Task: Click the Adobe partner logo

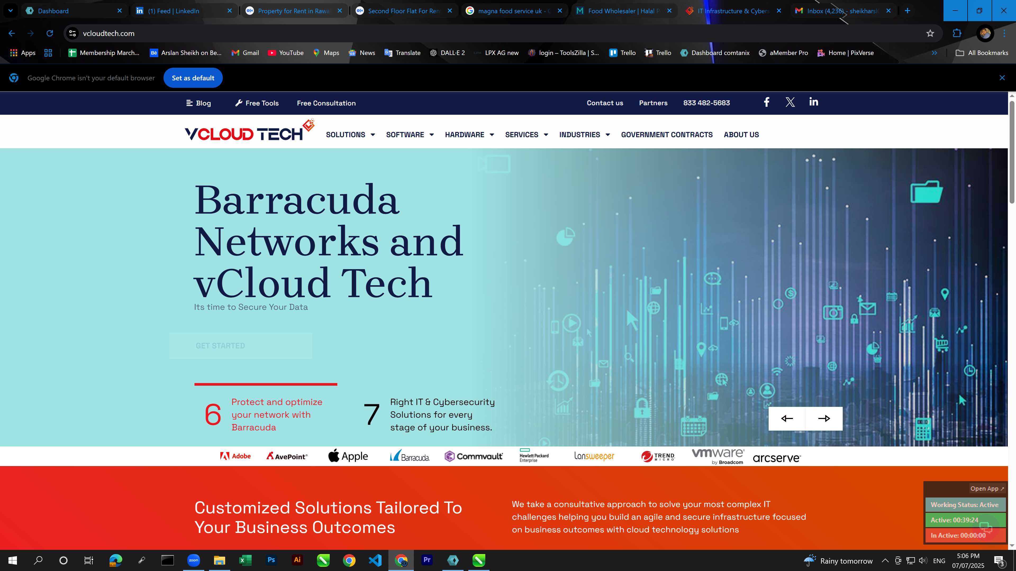Action: click(x=235, y=456)
